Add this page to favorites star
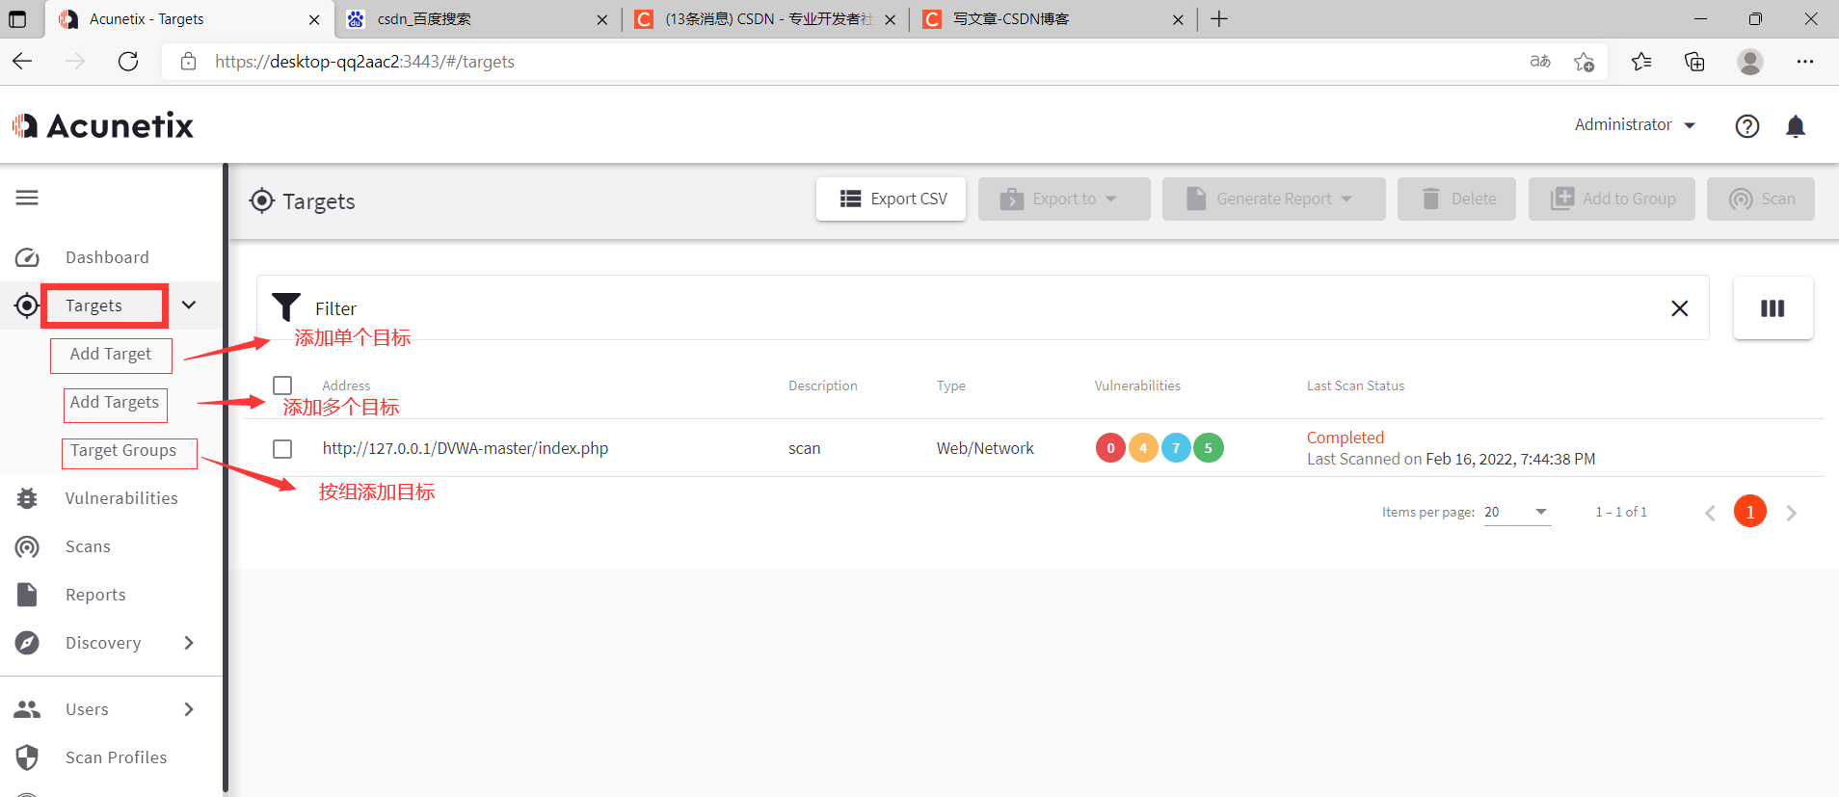The image size is (1839, 797). coord(1584,62)
